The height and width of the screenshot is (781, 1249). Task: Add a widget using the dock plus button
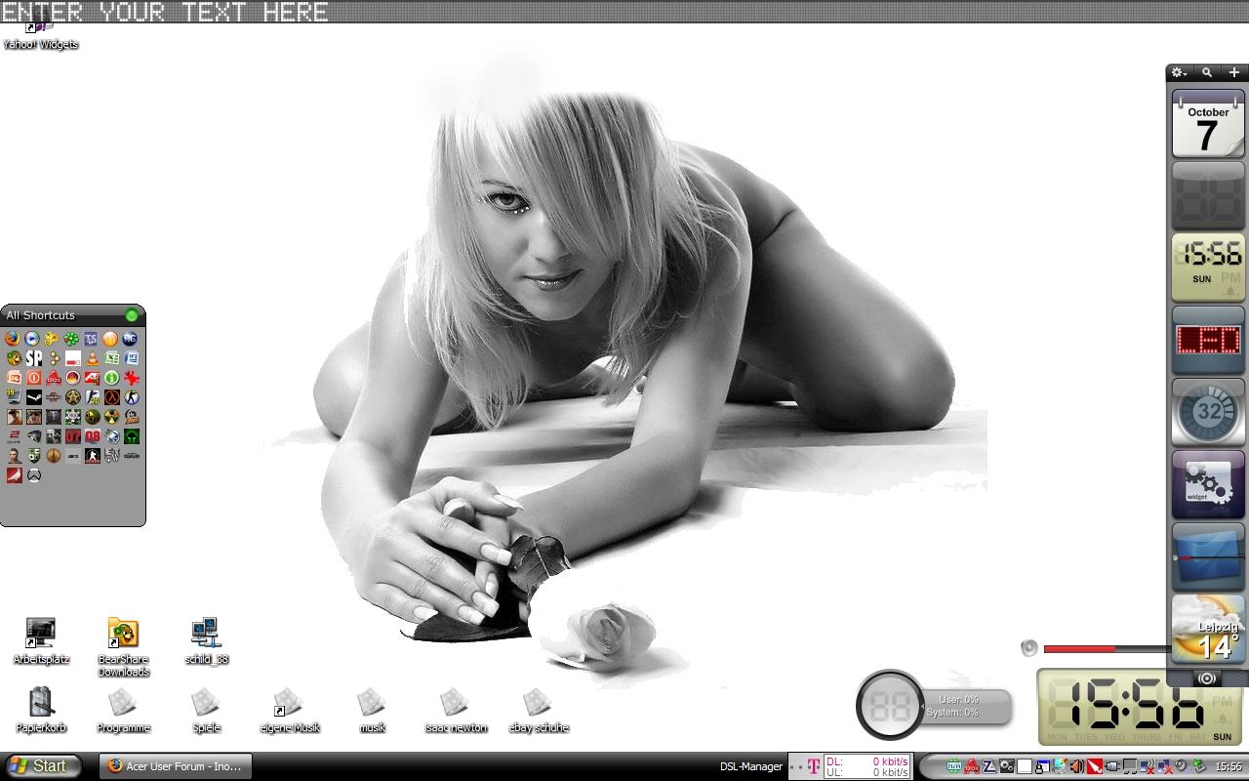point(1234,73)
